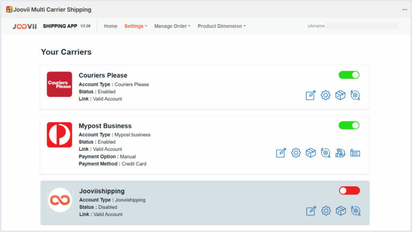Click the last icon in Mypost Business row
This screenshot has width=412, height=232.
(x=355, y=153)
